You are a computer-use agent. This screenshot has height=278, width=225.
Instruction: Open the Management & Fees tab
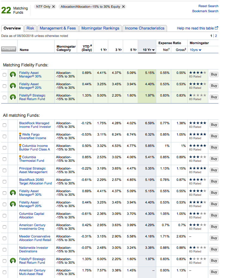[58, 28]
